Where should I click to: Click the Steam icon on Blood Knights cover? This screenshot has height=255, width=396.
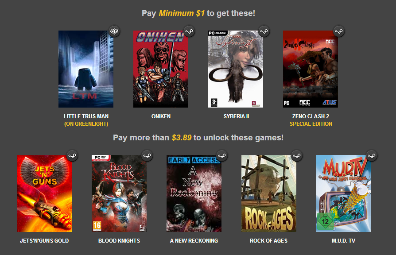[x=147, y=156]
